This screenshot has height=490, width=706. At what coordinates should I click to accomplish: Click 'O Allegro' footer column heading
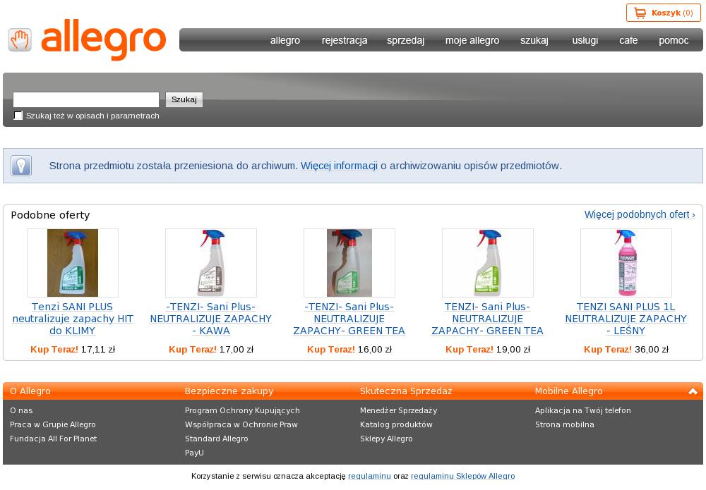(30, 391)
